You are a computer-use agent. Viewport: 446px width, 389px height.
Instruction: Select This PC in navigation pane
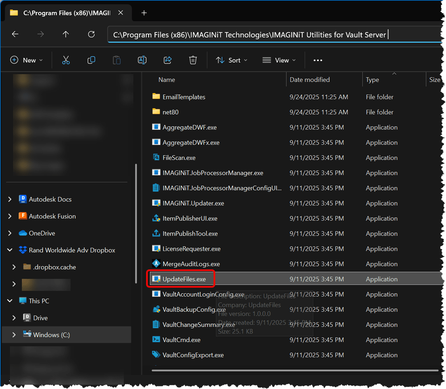[x=39, y=301]
